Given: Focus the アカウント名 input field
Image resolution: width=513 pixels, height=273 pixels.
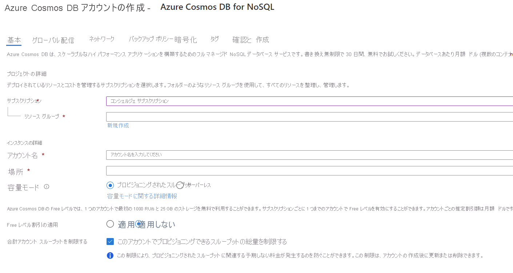Looking at the screenshot, I should pyautogui.click(x=309, y=155).
